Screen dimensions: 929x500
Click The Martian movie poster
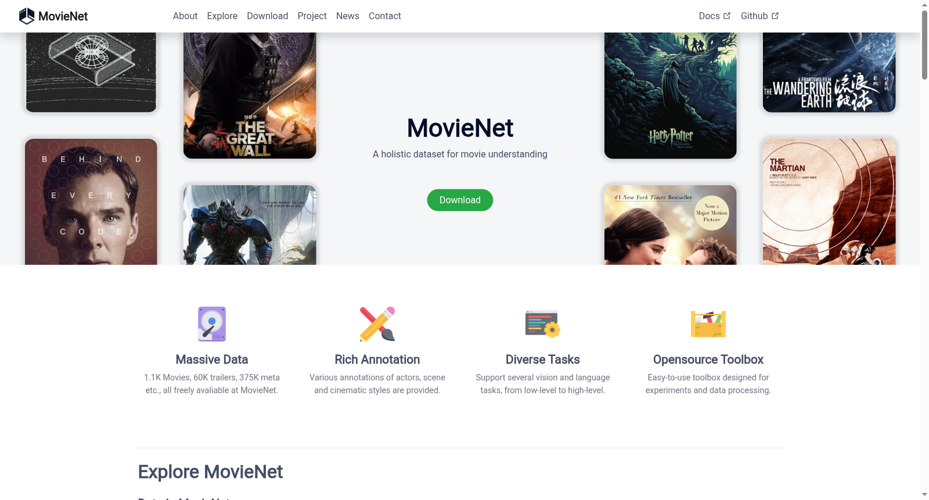click(829, 202)
